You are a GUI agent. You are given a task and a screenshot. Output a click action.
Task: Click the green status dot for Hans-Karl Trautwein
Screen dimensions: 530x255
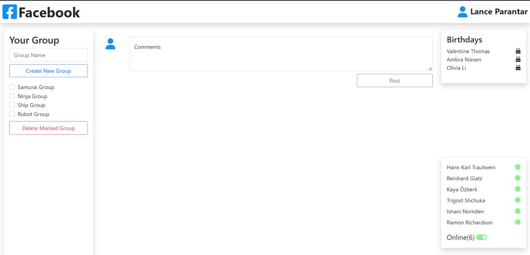pyautogui.click(x=518, y=167)
